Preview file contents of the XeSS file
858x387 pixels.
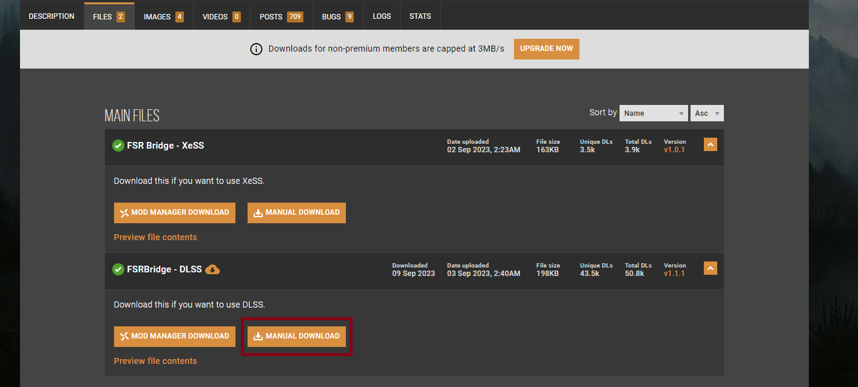click(x=155, y=237)
